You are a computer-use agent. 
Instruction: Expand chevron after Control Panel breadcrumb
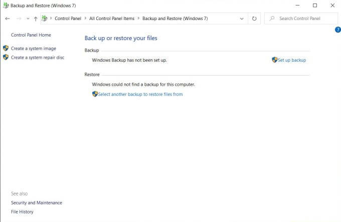85,18
